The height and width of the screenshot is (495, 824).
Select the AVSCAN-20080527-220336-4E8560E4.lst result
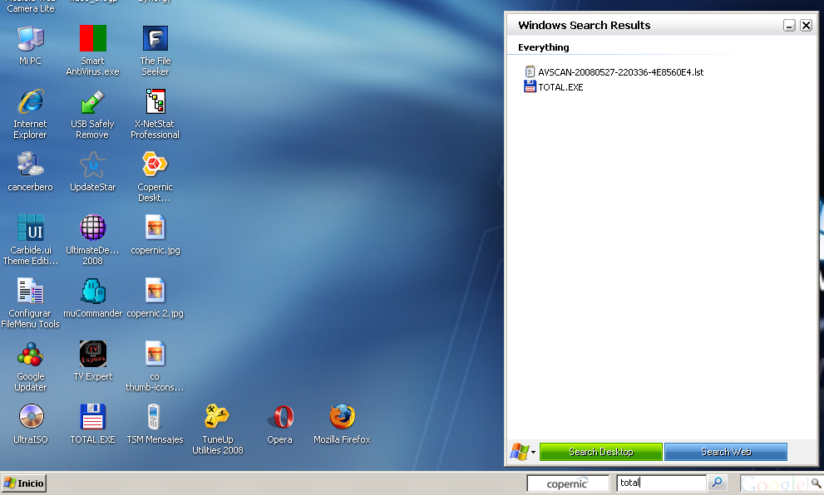coord(614,72)
